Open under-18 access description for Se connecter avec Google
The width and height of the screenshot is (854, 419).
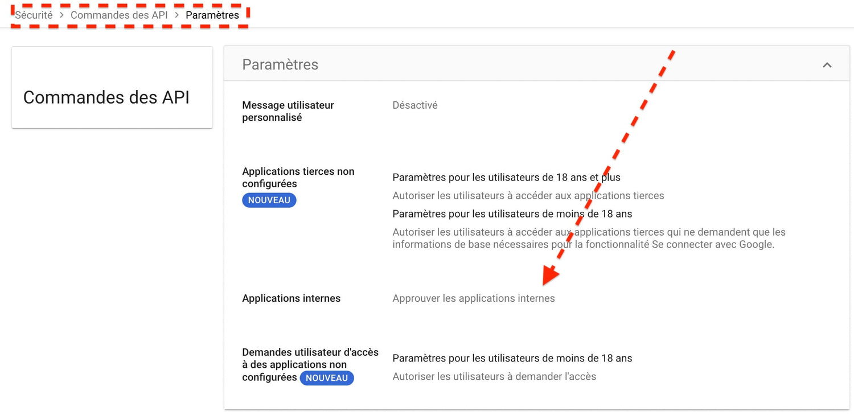click(589, 238)
